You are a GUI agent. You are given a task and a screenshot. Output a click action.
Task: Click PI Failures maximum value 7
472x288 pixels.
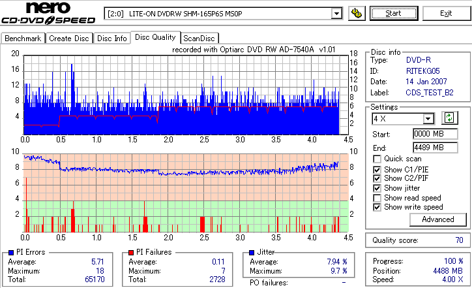tap(224, 271)
